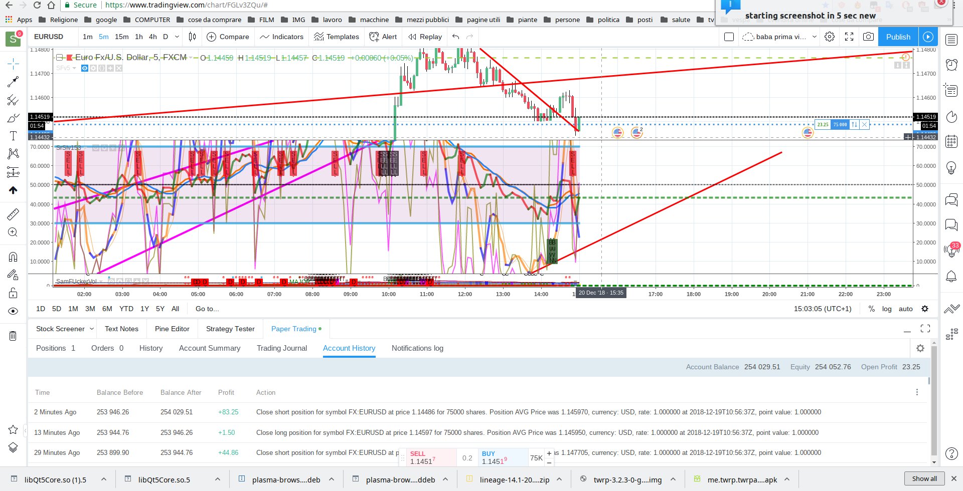
Task: Click the BUY 1.1451 button
Action: [503, 457]
